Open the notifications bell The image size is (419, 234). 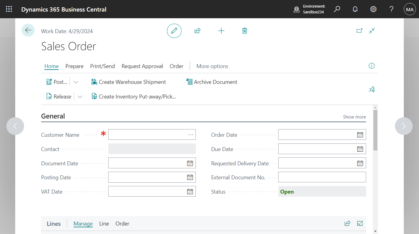click(355, 9)
